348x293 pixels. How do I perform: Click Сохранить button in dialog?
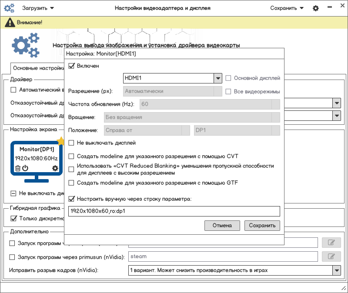(x=262, y=226)
